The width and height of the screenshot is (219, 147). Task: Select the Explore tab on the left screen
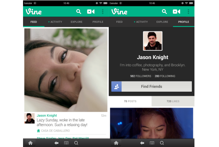77,22
